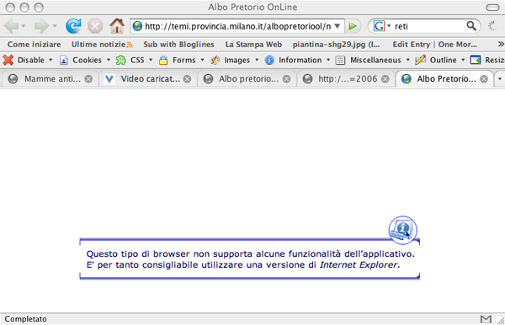This screenshot has height=325, width=505.
Task: Open the 'Edit Entry | One Mor...' bookmark
Action: 435,45
